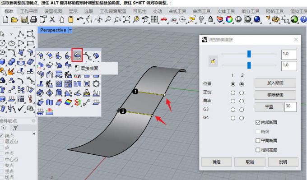
Task: Open a file with the folder icon
Action: click(15, 19)
